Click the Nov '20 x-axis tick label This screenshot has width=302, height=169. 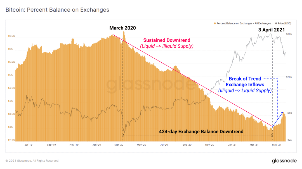point(209,144)
